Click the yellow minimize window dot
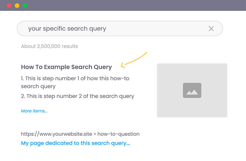The image size is (246, 161). pyautogui.click(x=17, y=6)
